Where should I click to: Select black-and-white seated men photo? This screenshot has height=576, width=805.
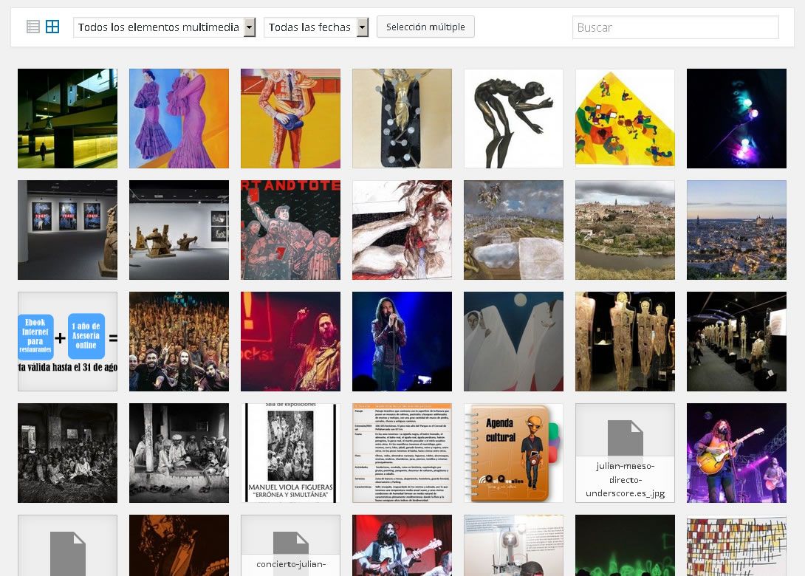[x=179, y=453]
